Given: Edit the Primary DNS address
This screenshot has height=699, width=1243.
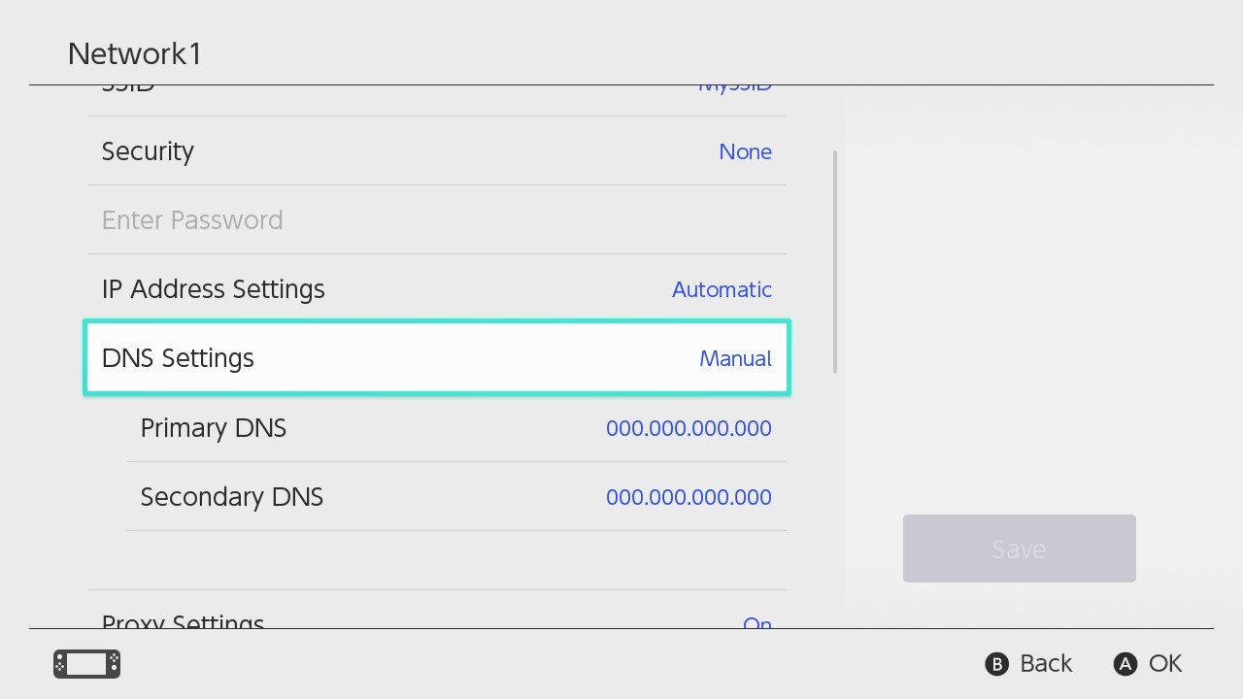Looking at the screenshot, I should point(688,427).
